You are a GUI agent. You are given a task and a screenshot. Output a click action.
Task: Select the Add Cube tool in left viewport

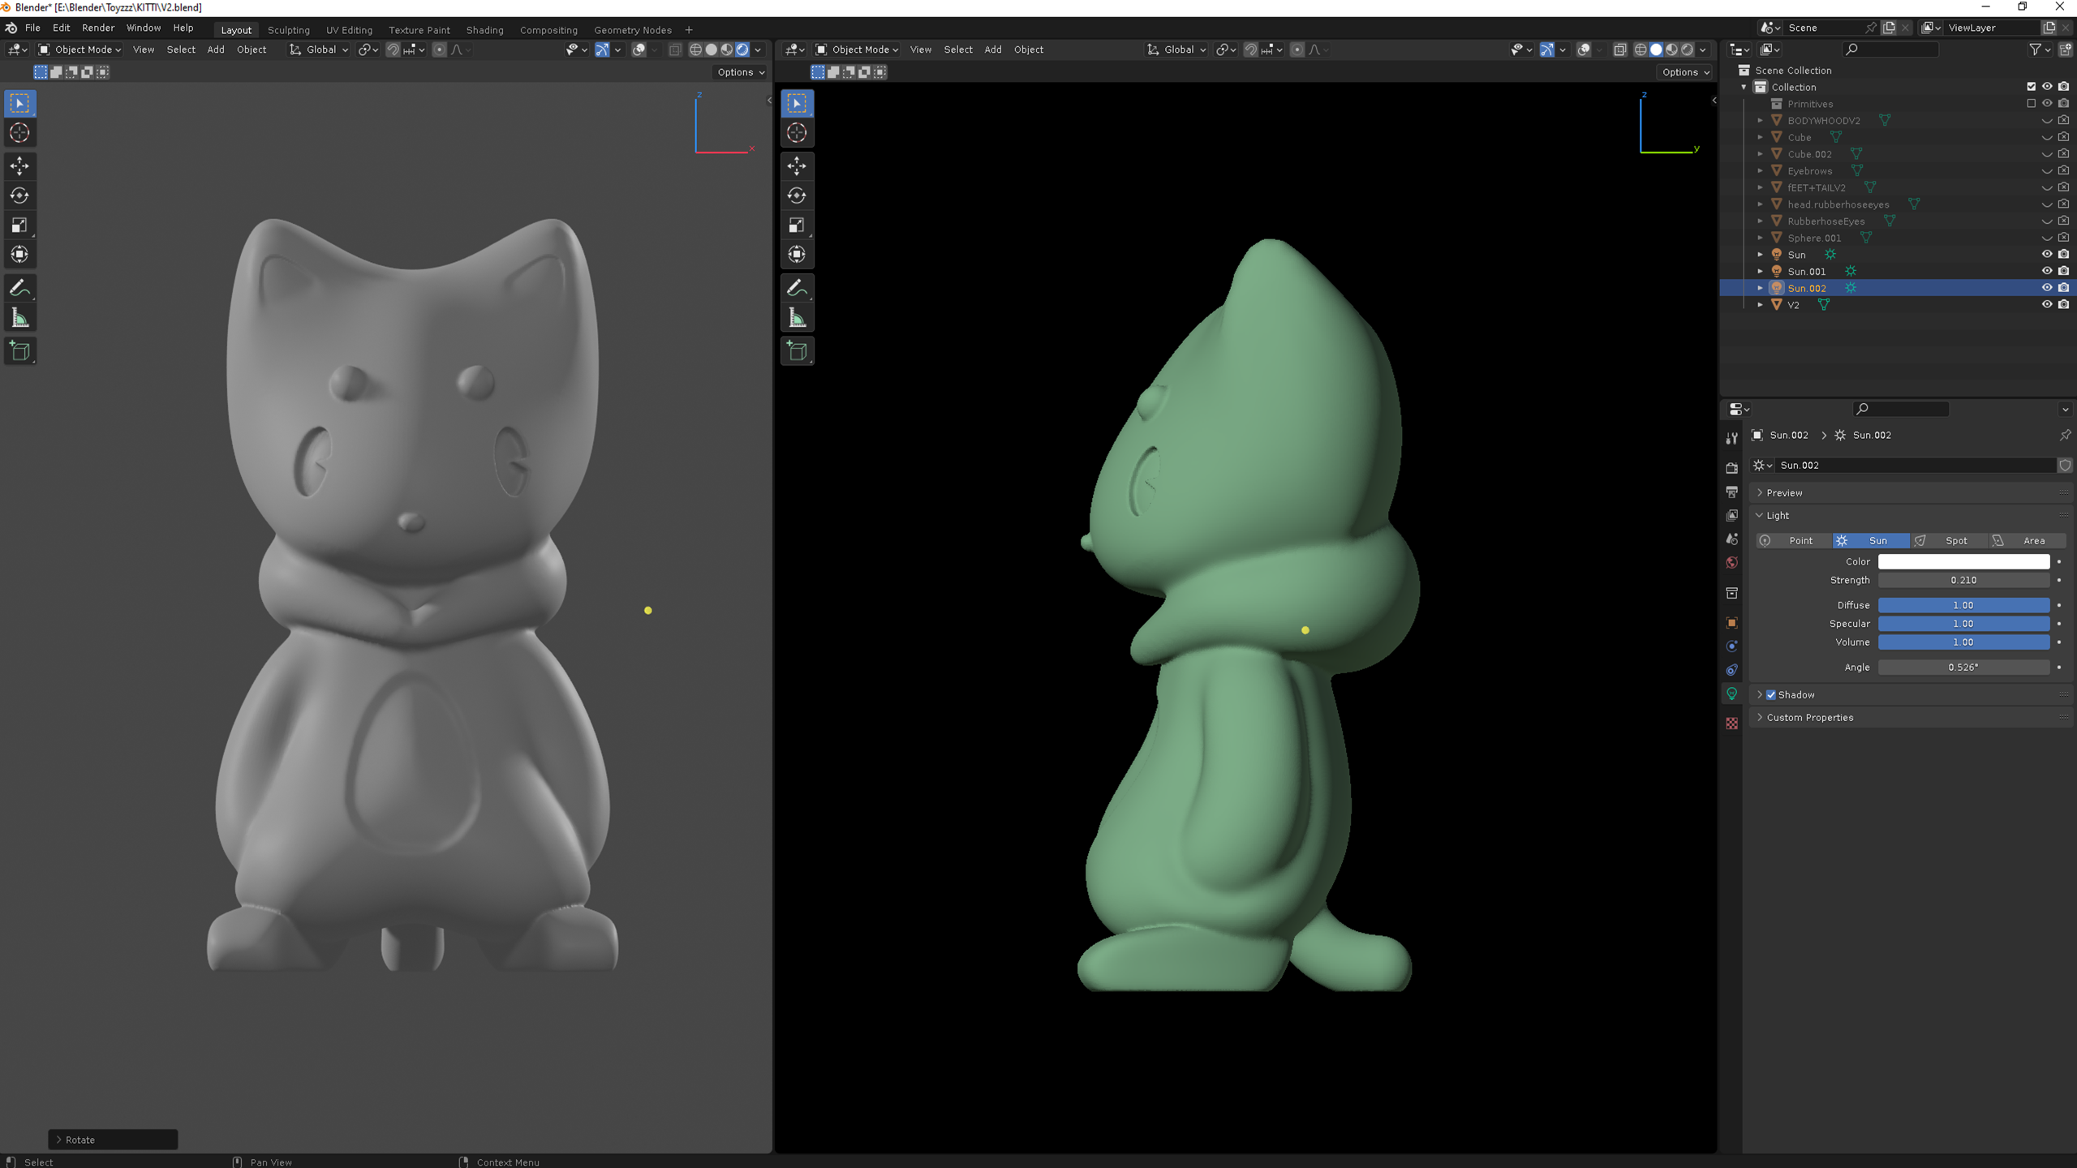pos(19,351)
